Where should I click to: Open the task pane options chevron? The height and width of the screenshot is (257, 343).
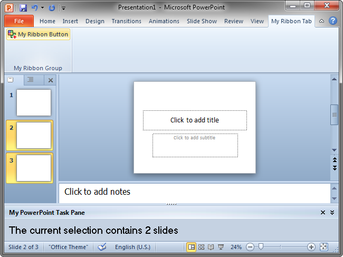[332, 212]
